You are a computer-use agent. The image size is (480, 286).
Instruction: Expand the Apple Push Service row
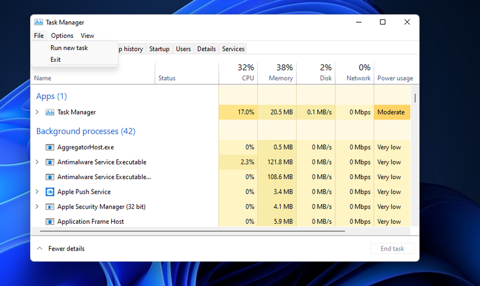click(37, 192)
